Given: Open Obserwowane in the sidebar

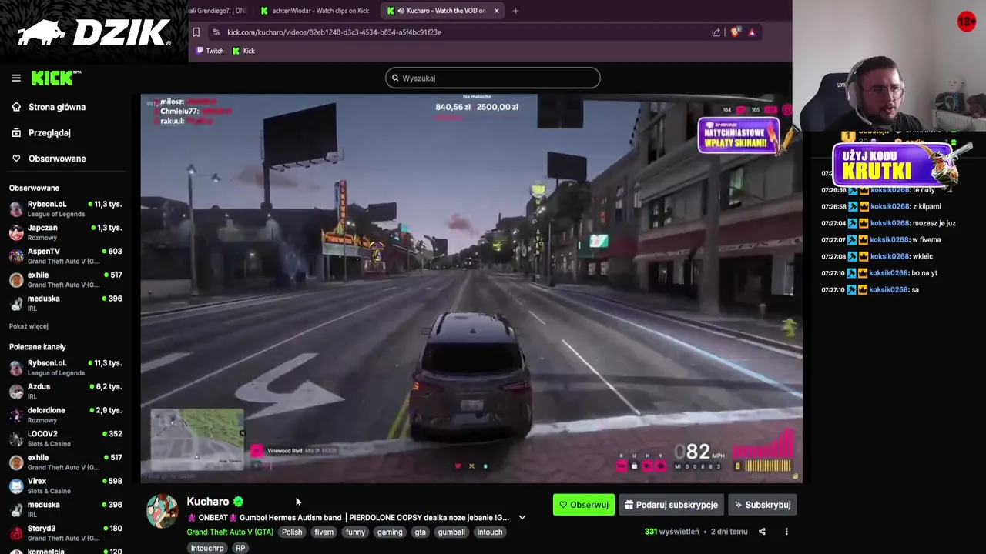Looking at the screenshot, I should [x=57, y=159].
